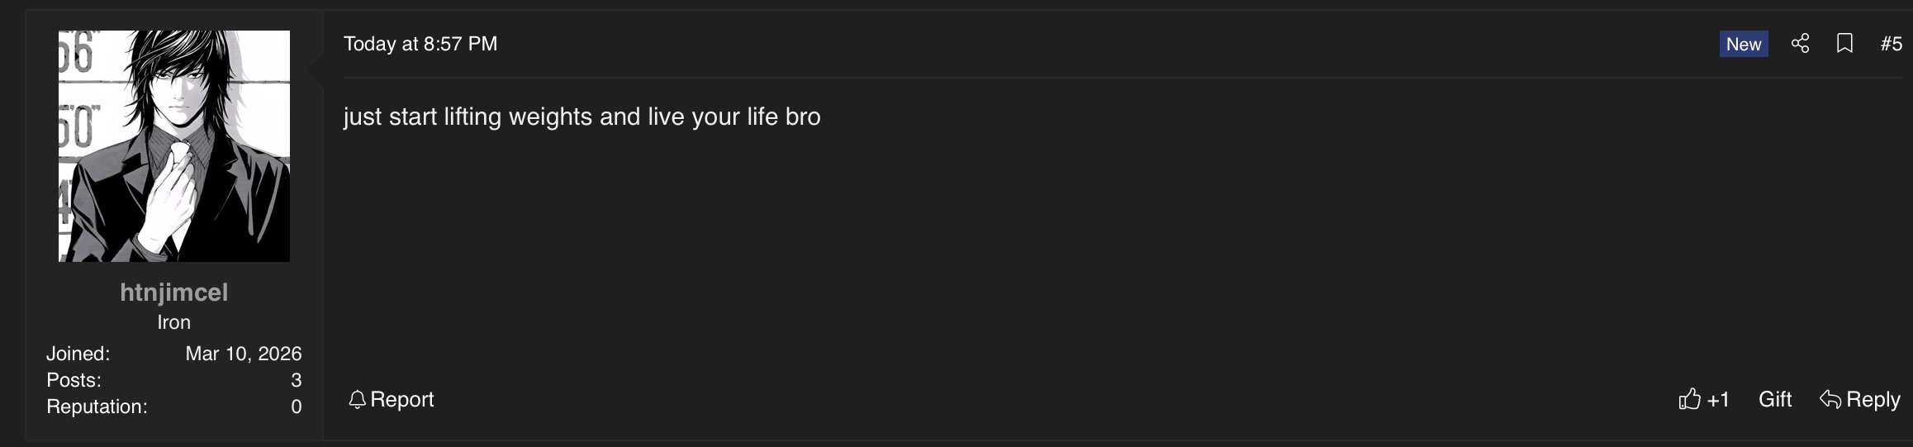Image resolution: width=1913 pixels, height=447 pixels.
Task: Click the post text about lifting weights
Action: (x=581, y=117)
